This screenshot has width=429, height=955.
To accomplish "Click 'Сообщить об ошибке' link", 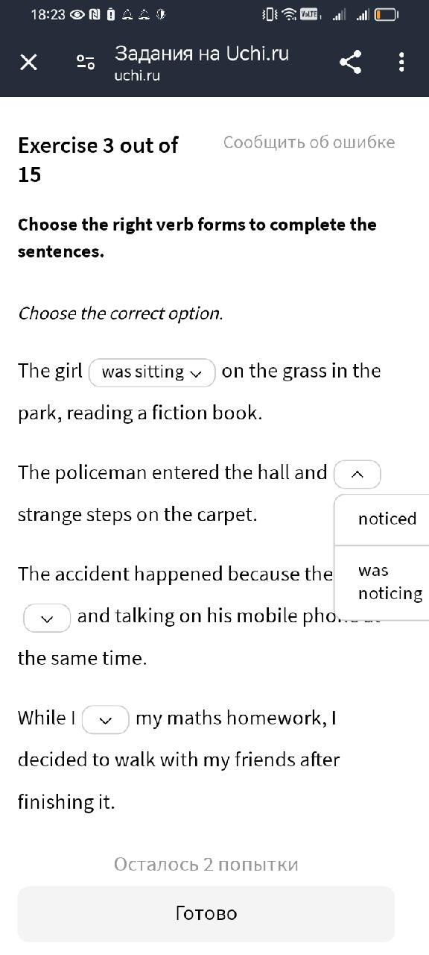I will pyautogui.click(x=309, y=143).
